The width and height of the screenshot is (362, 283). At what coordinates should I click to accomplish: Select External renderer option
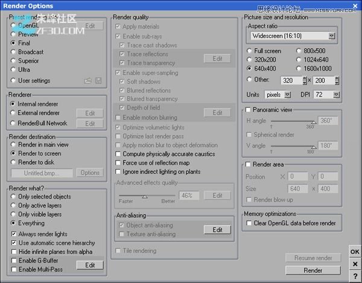(13, 113)
